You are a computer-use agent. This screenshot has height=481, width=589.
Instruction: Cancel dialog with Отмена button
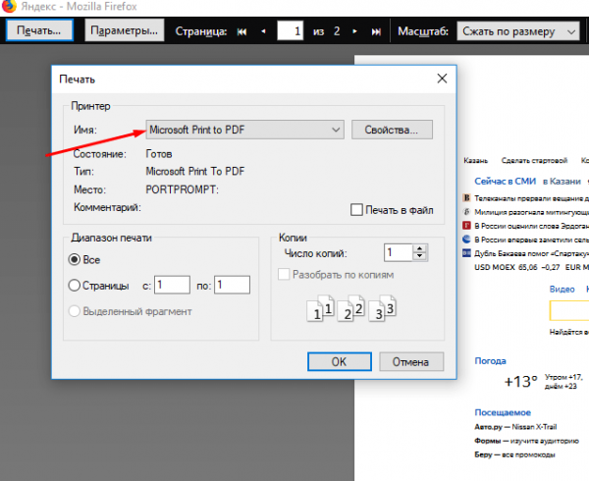[x=411, y=361]
